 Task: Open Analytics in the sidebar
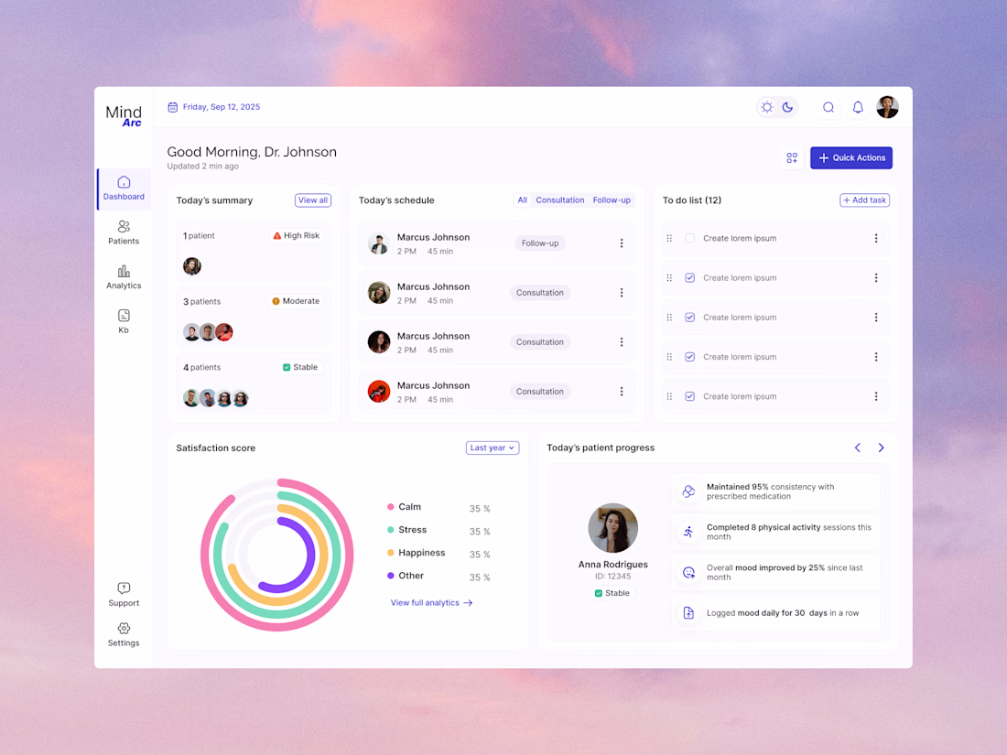tap(124, 276)
